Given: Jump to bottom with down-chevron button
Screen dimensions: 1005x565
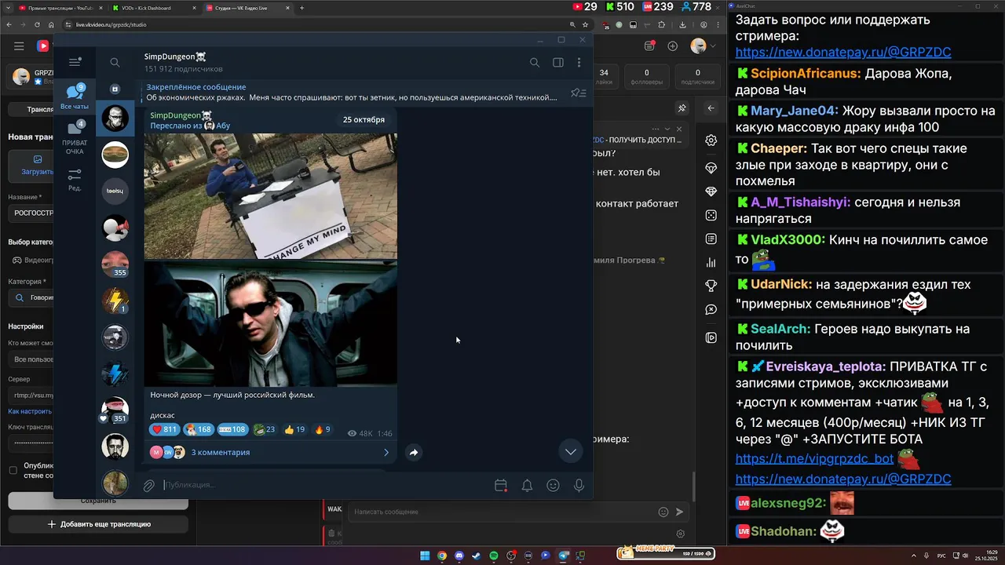Looking at the screenshot, I should click(x=571, y=451).
